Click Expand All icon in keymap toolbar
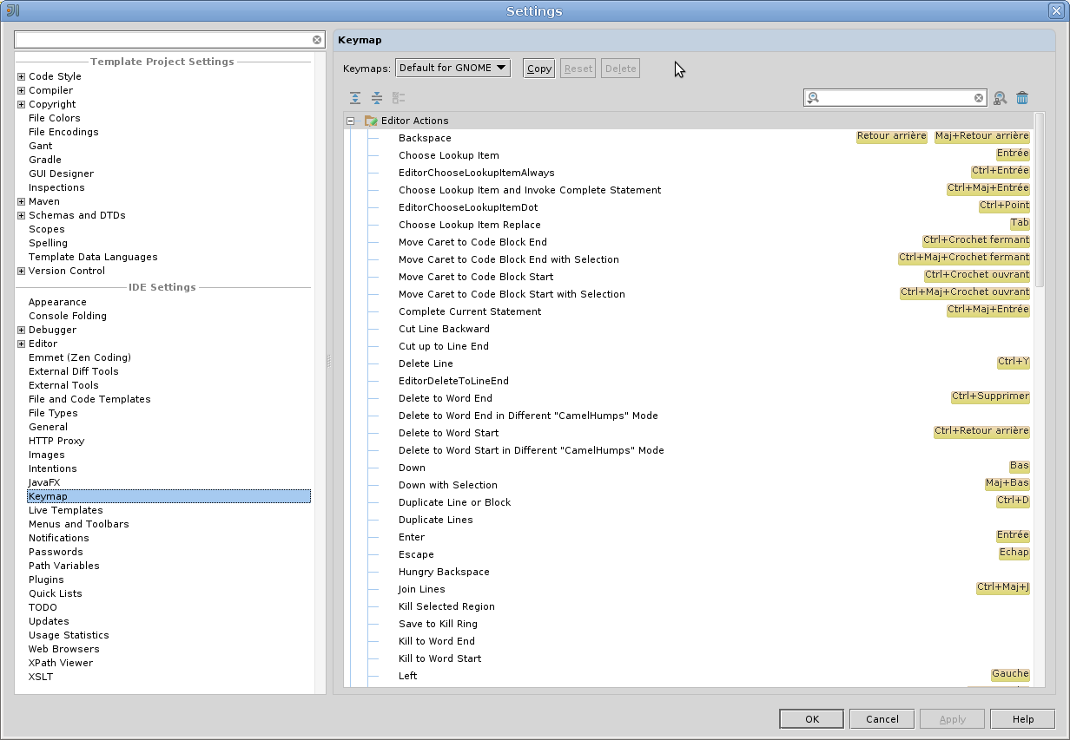The image size is (1070, 740). point(355,98)
